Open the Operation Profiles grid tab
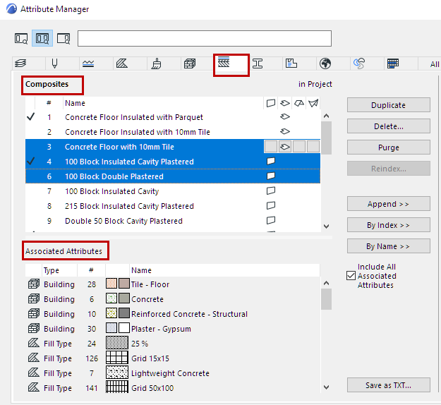Viewport: 441px width, 405px height. [393, 64]
